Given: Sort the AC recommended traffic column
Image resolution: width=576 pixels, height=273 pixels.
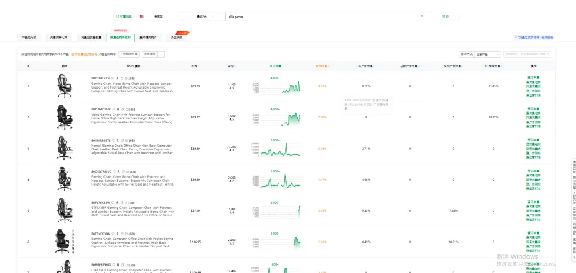Looking at the screenshot, I should click(502, 66).
